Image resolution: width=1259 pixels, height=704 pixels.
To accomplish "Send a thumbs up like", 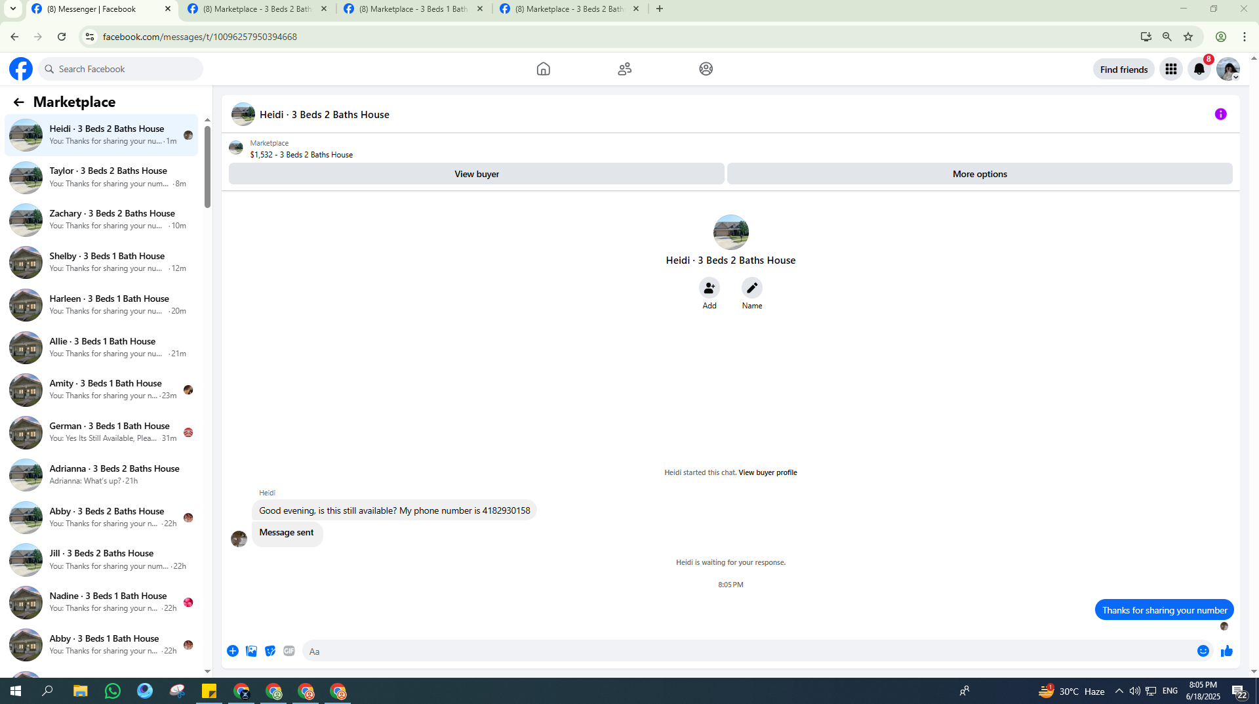I will click(1226, 651).
